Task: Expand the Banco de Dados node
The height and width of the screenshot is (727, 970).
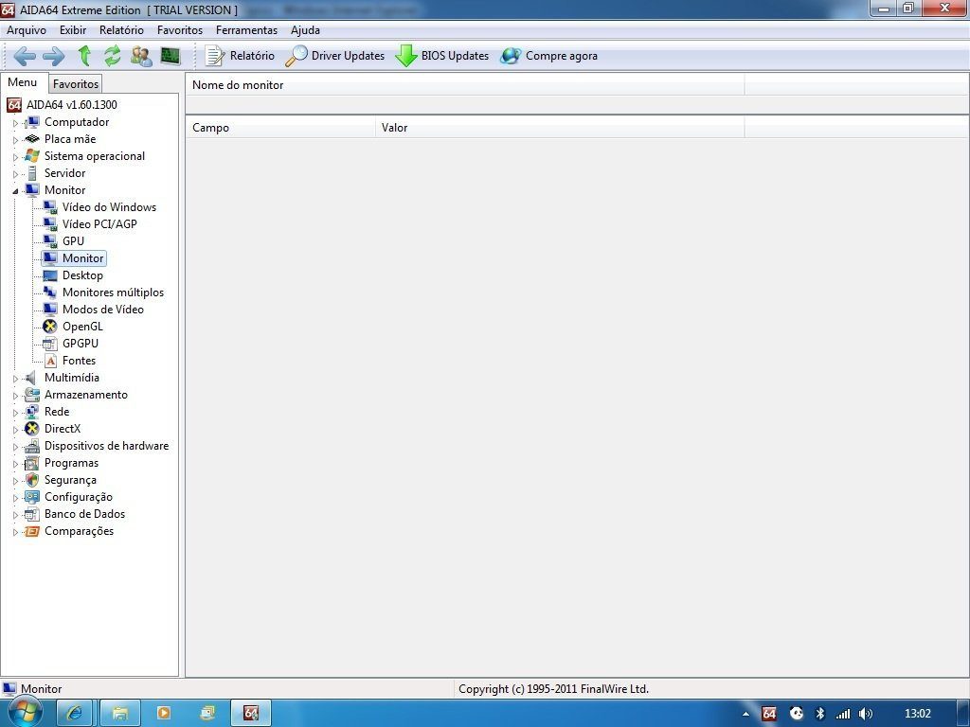Action: 15,515
